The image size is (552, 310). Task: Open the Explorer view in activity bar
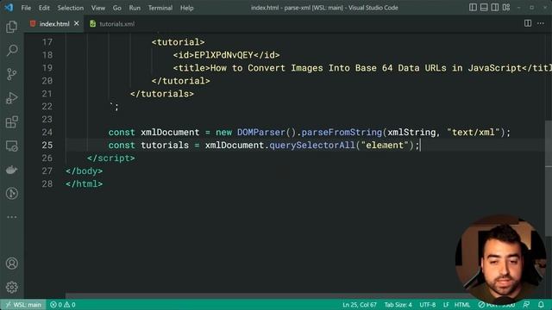click(11, 27)
